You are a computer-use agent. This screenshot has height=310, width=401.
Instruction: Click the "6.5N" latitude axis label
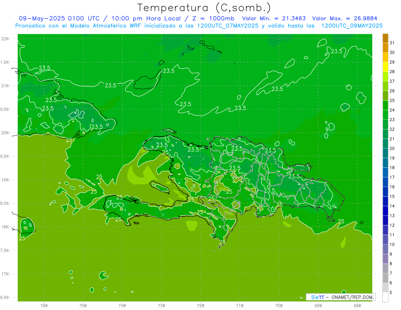[5, 297]
